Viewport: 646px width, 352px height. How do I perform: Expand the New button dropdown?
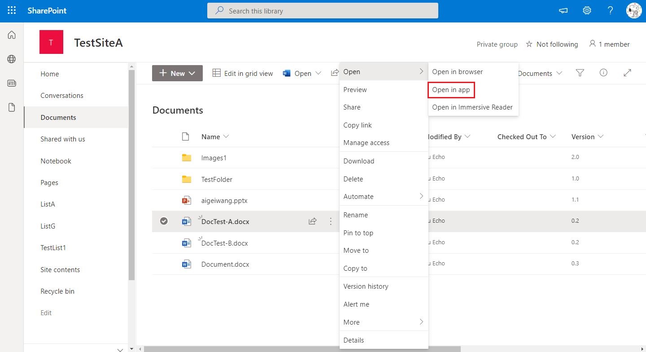pyautogui.click(x=192, y=73)
